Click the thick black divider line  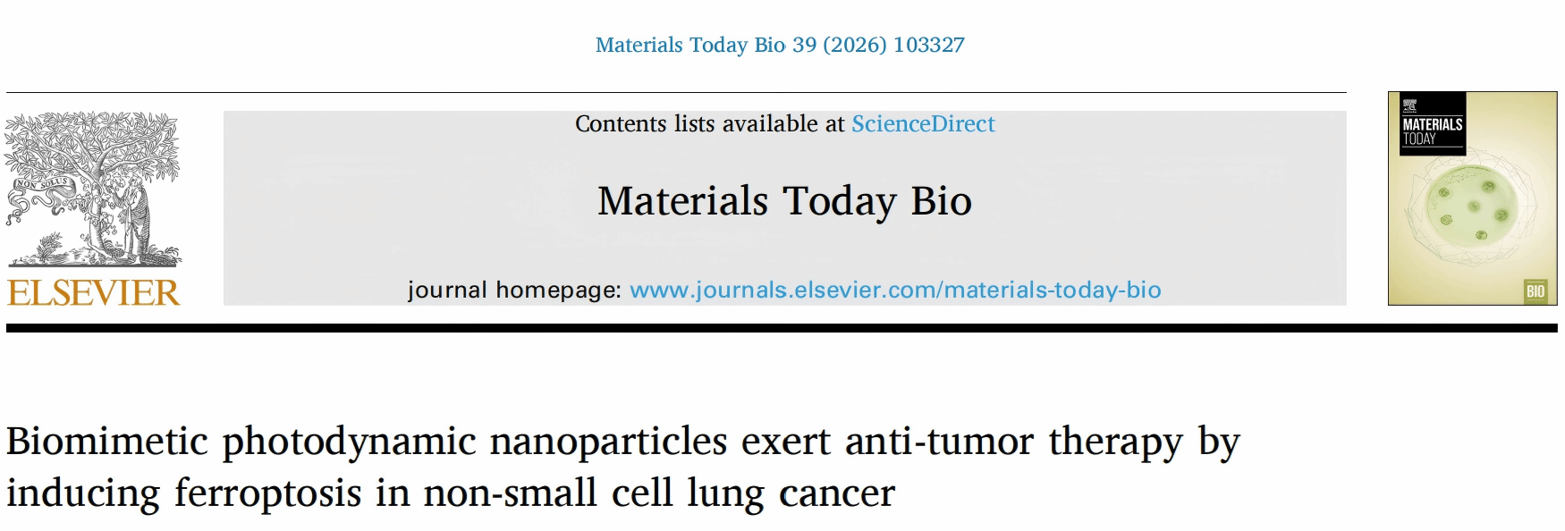point(782,328)
